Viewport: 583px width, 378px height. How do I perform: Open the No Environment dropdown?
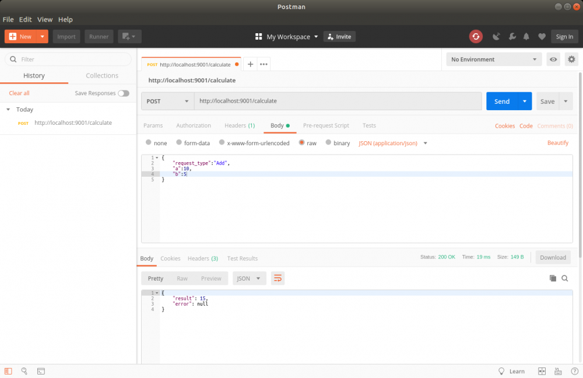[x=494, y=60]
